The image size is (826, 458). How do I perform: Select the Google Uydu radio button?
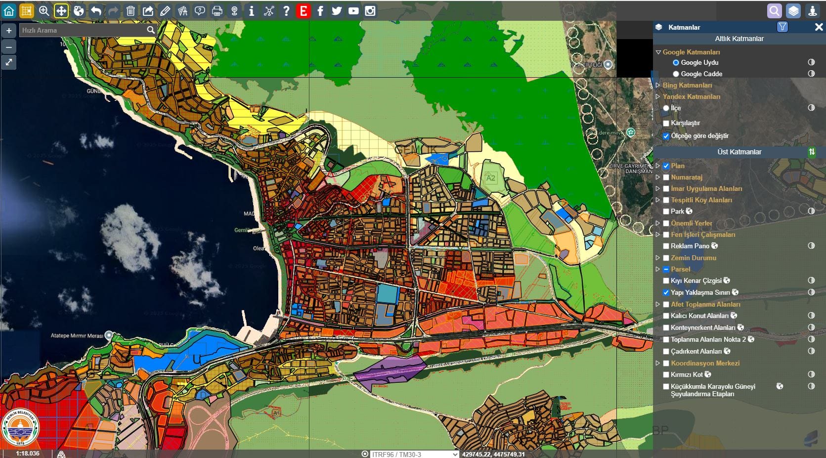pos(676,63)
